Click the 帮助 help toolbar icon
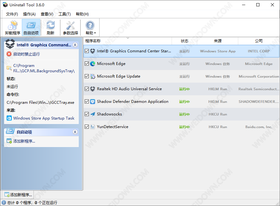 pos(90,26)
